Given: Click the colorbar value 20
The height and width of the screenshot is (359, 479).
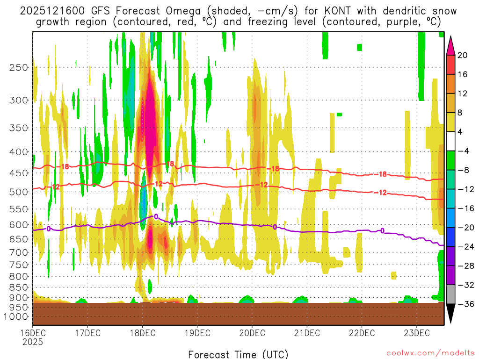Looking at the screenshot, I should point(463,55).
